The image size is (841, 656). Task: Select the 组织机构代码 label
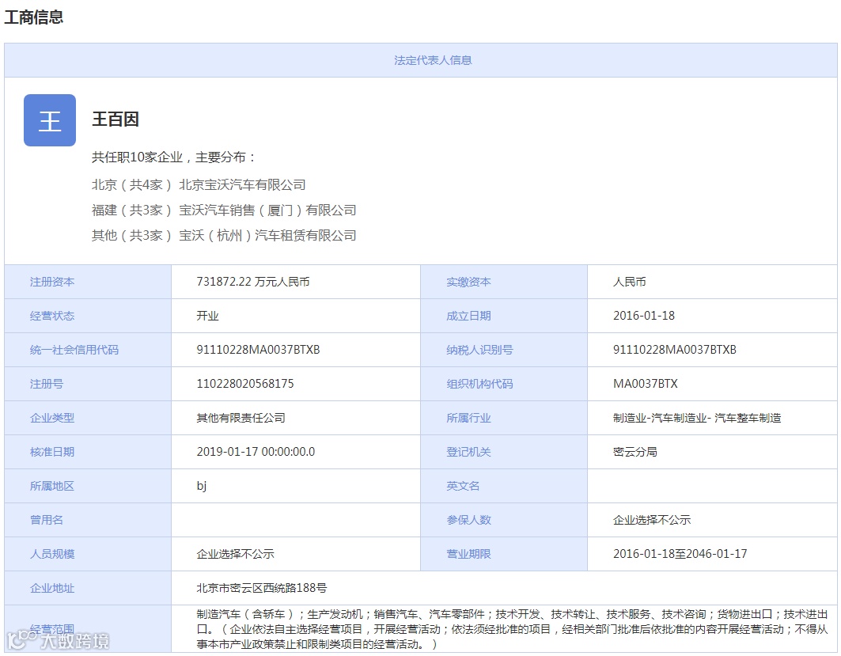479,384
